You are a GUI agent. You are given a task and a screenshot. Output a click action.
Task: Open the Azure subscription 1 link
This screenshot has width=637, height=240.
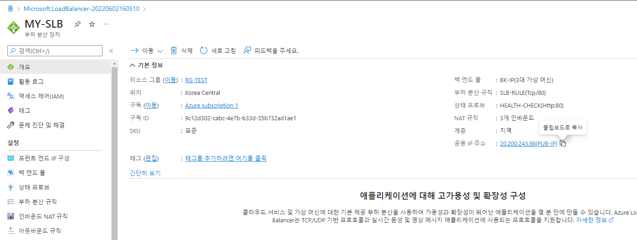click(211, 105)
